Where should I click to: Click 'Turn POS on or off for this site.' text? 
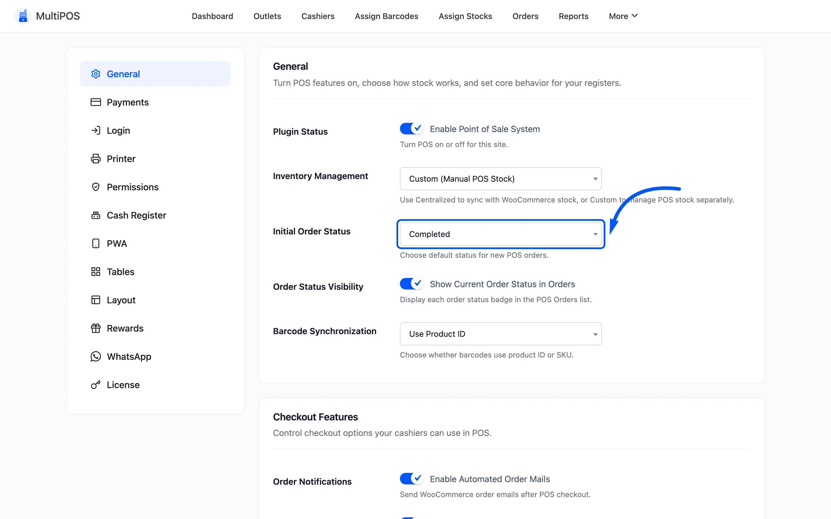454,144
